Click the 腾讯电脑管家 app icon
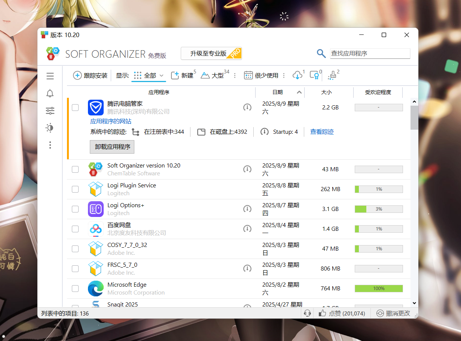Screen dimensions: 461x341 (x=96, y=108)
